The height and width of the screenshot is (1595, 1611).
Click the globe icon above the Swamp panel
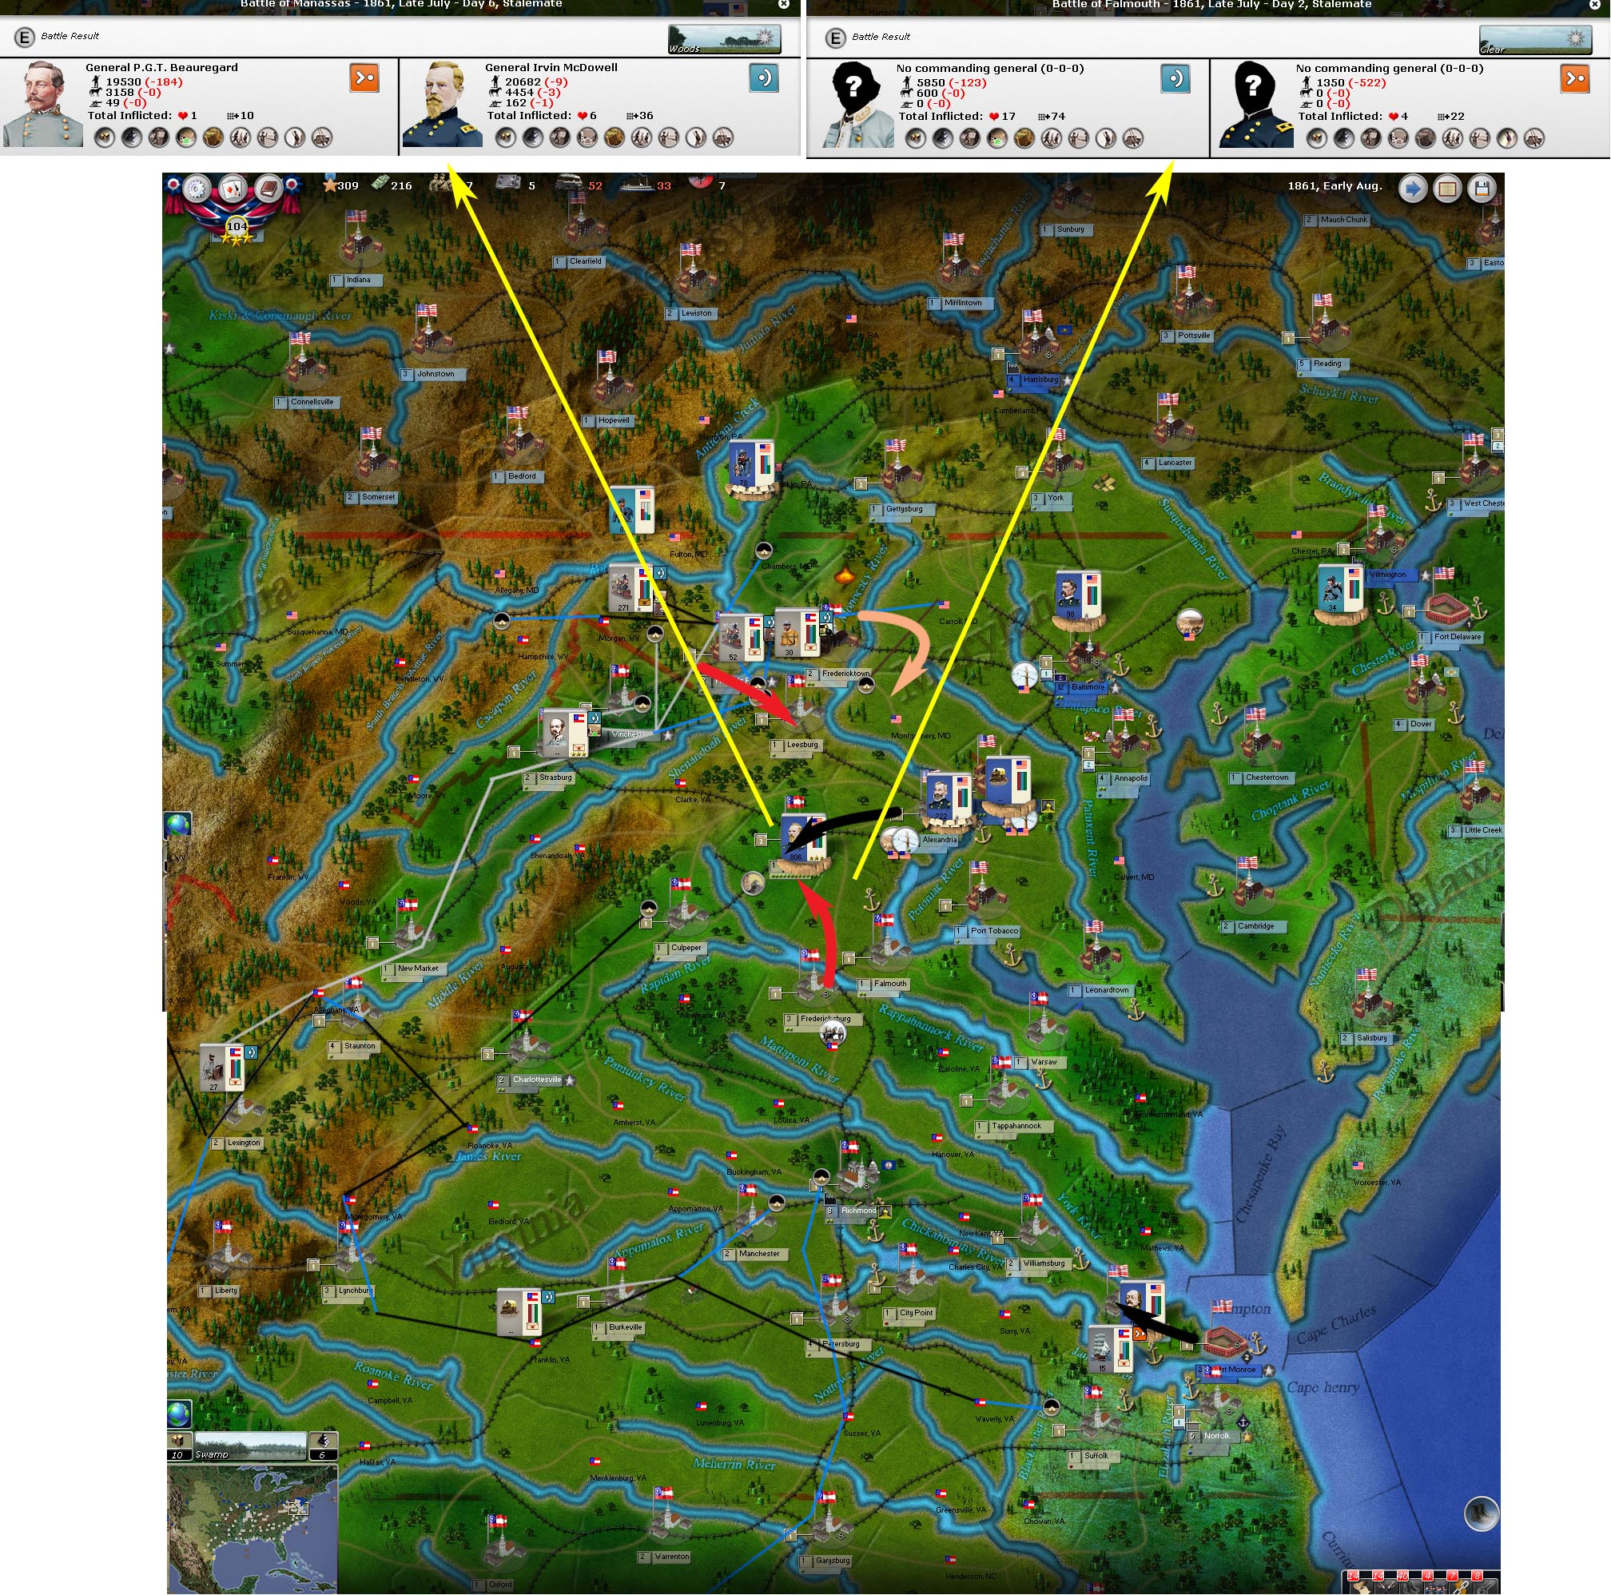[x=178, y=1414]
